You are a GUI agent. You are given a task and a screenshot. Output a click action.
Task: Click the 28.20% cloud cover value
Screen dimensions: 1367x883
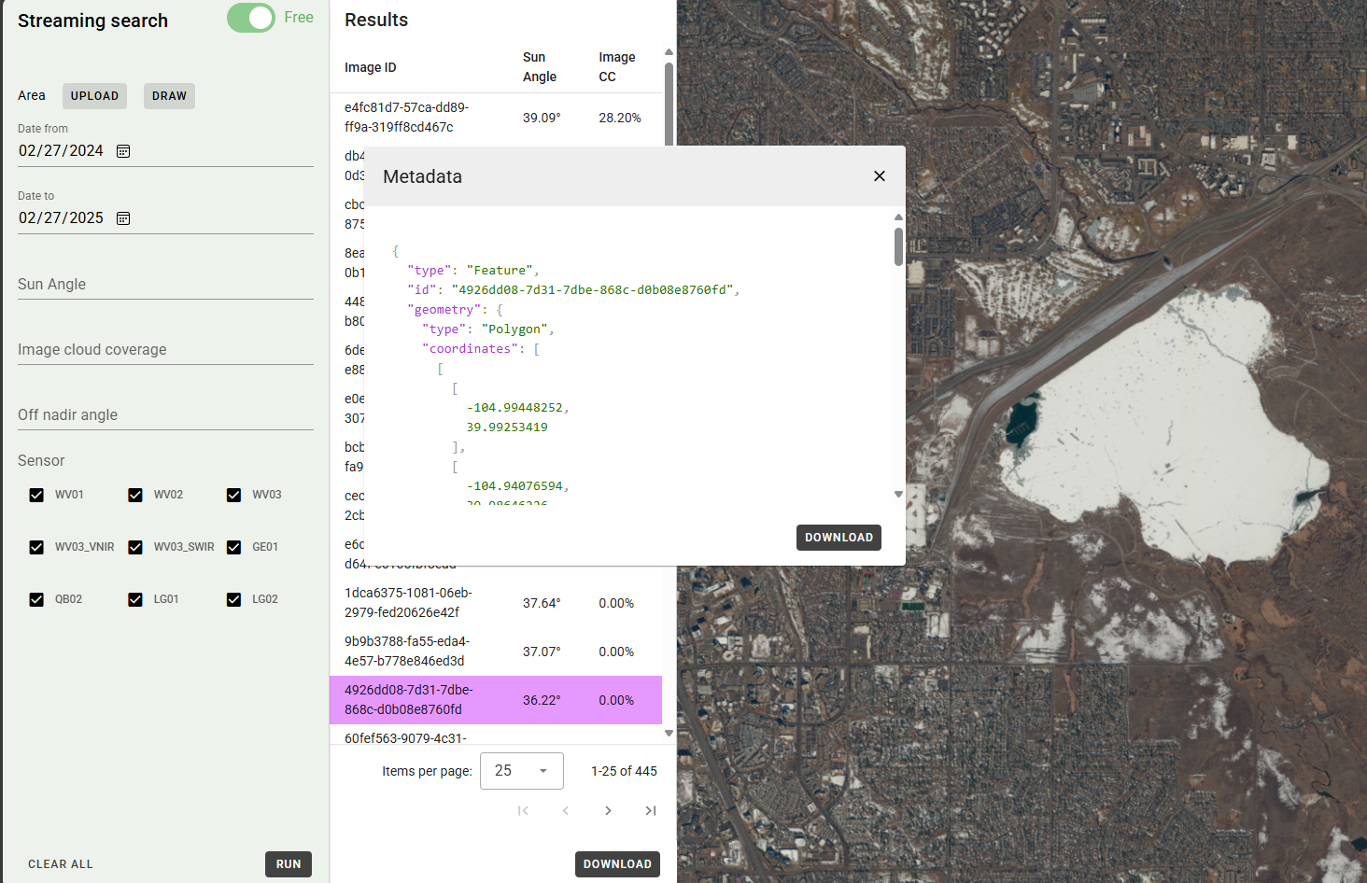click(x=620, y=118)
